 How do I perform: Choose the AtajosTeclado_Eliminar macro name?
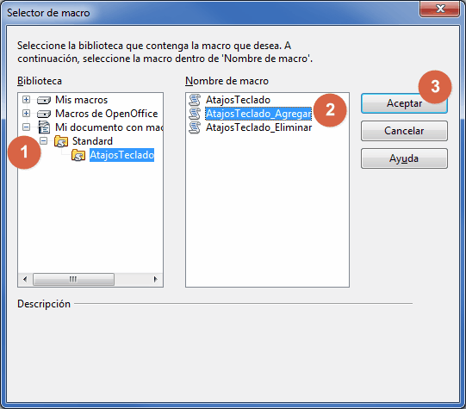(x=259, y=127)
